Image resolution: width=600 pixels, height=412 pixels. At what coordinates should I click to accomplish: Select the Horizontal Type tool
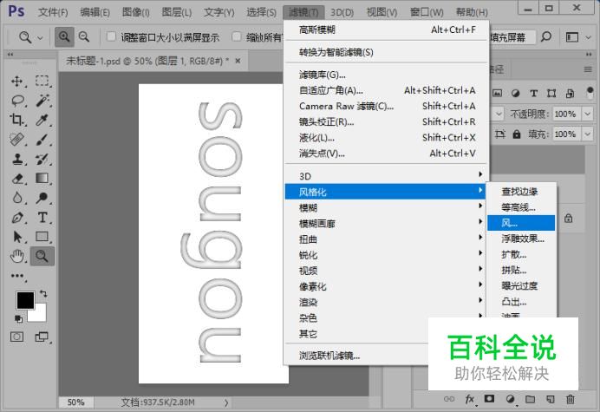(42, 218)
